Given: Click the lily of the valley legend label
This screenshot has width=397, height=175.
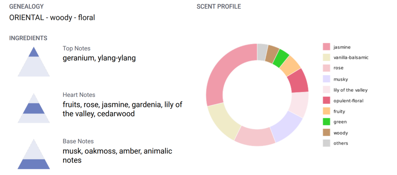Looking at the screenshot, I should click(x=350, y=90).
